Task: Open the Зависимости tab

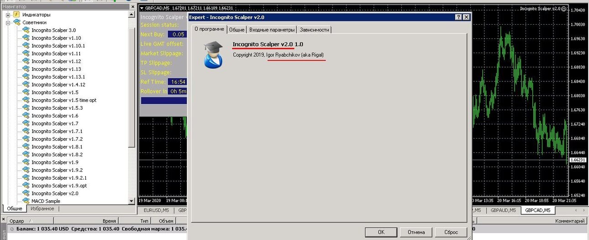Action: (314, 30)
